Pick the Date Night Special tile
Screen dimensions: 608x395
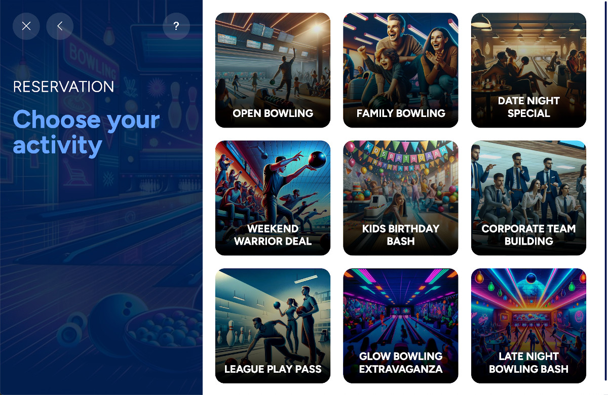528,70
